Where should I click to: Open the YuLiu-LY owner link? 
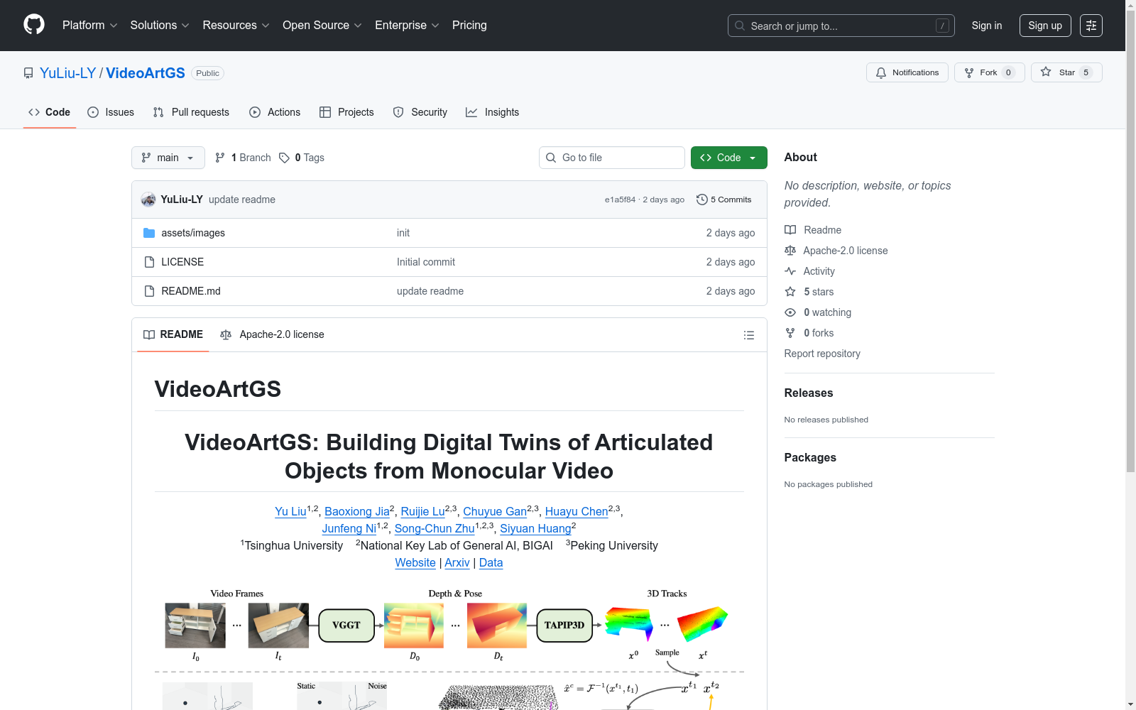(x=67, y=73)
